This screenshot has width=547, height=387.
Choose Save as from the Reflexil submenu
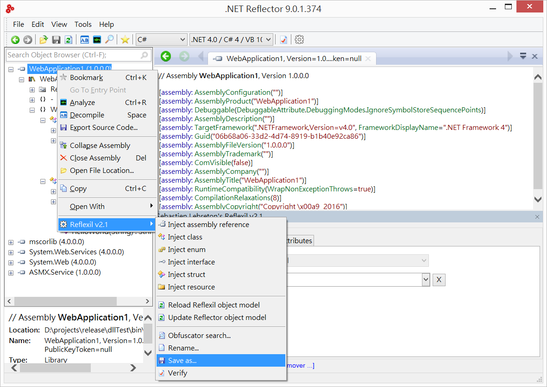pos(184,361)
